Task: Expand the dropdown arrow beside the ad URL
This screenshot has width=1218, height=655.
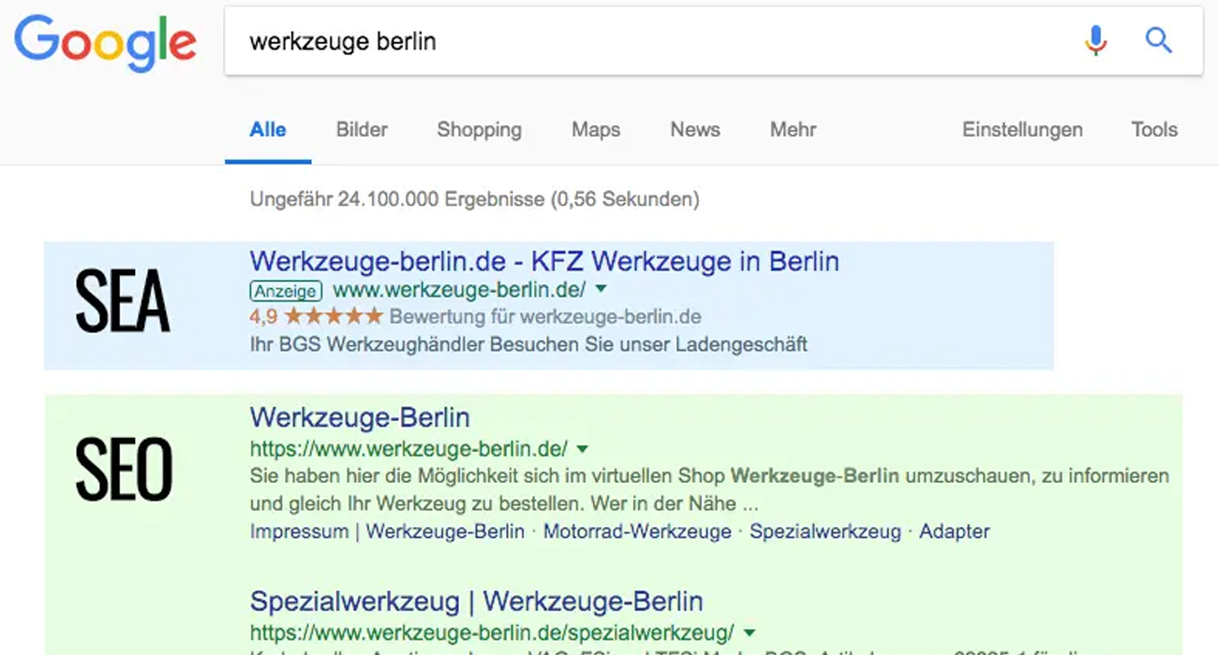Action: tap(602, 289)
